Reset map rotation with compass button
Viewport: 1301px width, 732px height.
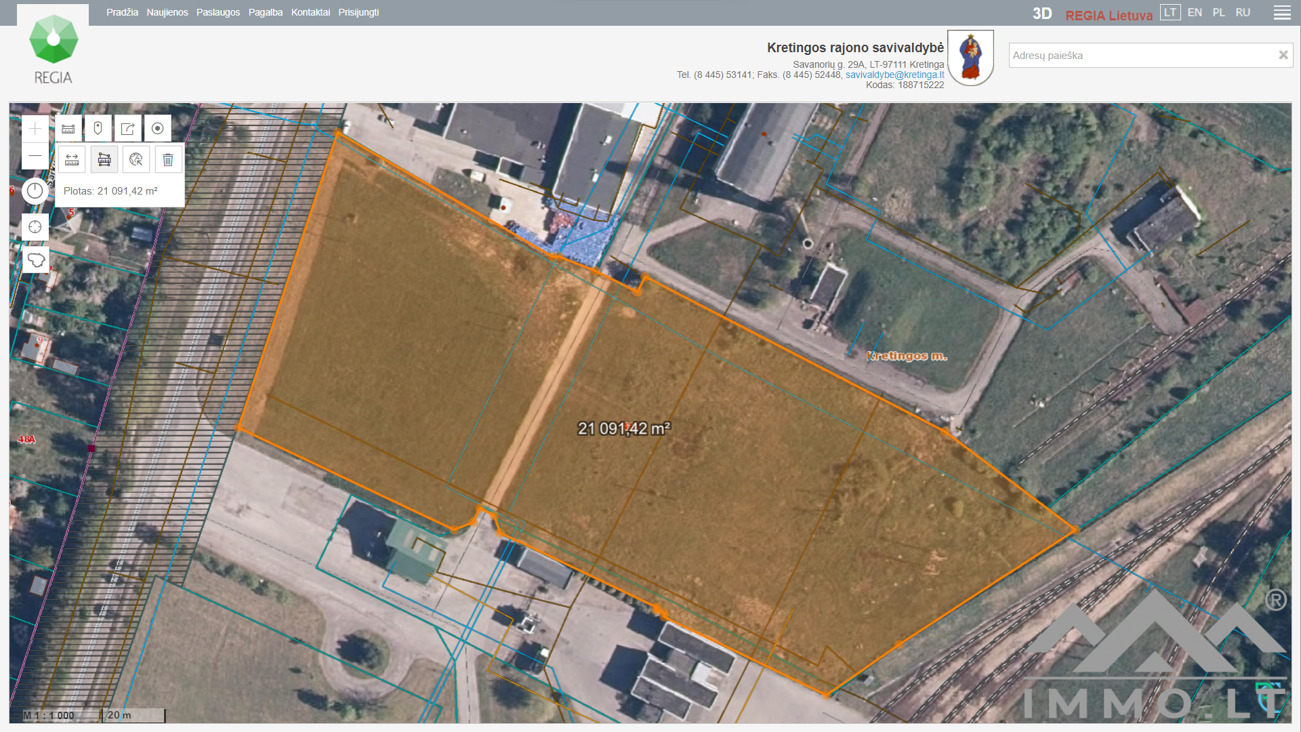point(35,191)
